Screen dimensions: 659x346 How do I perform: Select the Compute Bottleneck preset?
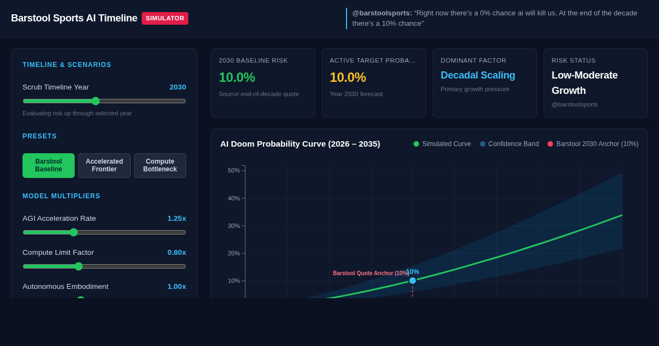[160, 165]
